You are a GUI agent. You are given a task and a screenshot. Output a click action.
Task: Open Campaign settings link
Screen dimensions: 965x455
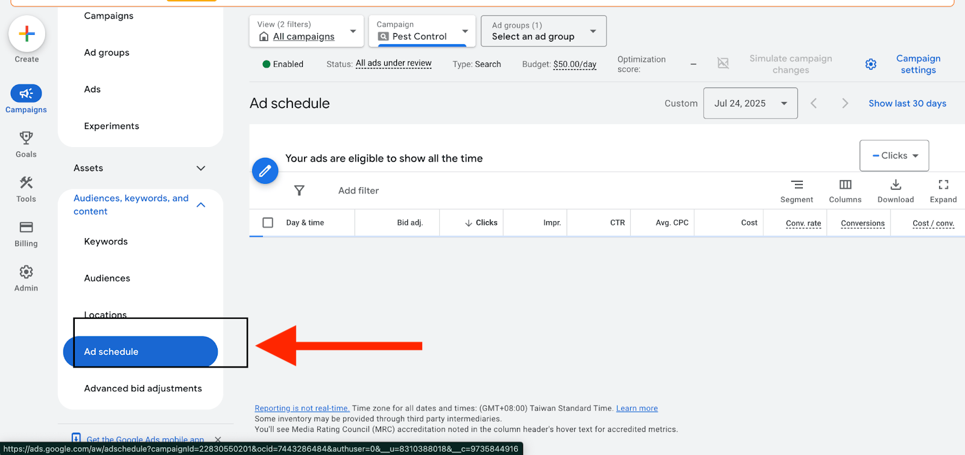(918, 64)
